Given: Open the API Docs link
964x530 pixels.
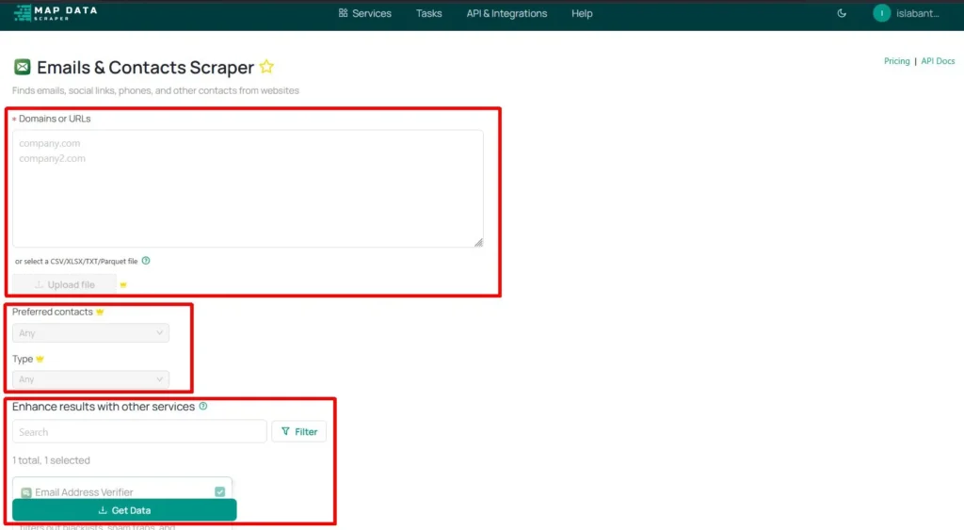Looking at the screenshot, I should tap(938, 61).
